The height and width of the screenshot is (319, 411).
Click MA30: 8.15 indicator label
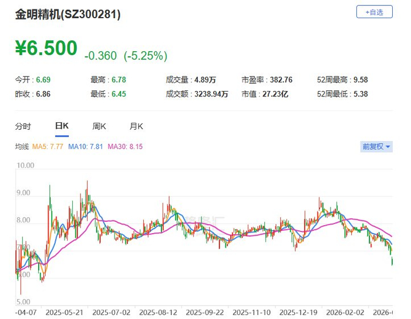[125, 146]
